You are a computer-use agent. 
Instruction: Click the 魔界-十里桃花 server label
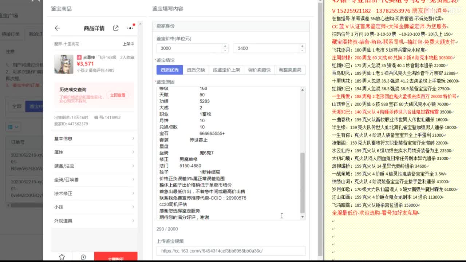click(67, 44)
